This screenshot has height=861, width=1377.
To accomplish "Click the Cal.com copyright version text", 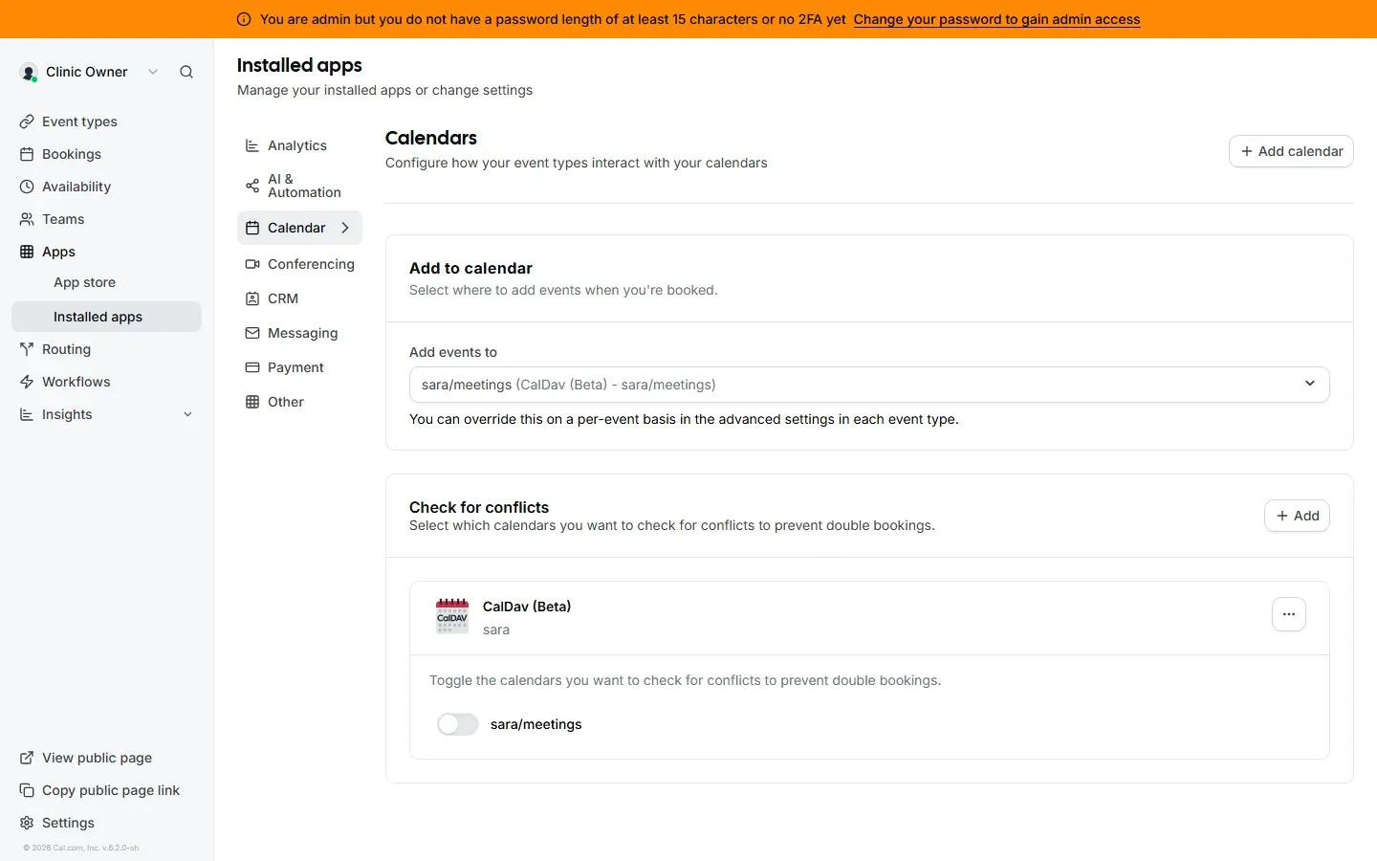I will 81,848.
